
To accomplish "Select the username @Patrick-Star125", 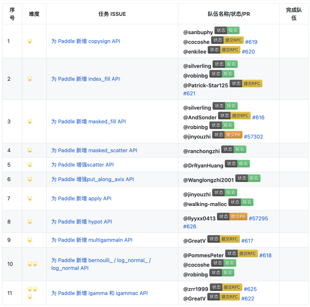I will [x=206, y=86].
